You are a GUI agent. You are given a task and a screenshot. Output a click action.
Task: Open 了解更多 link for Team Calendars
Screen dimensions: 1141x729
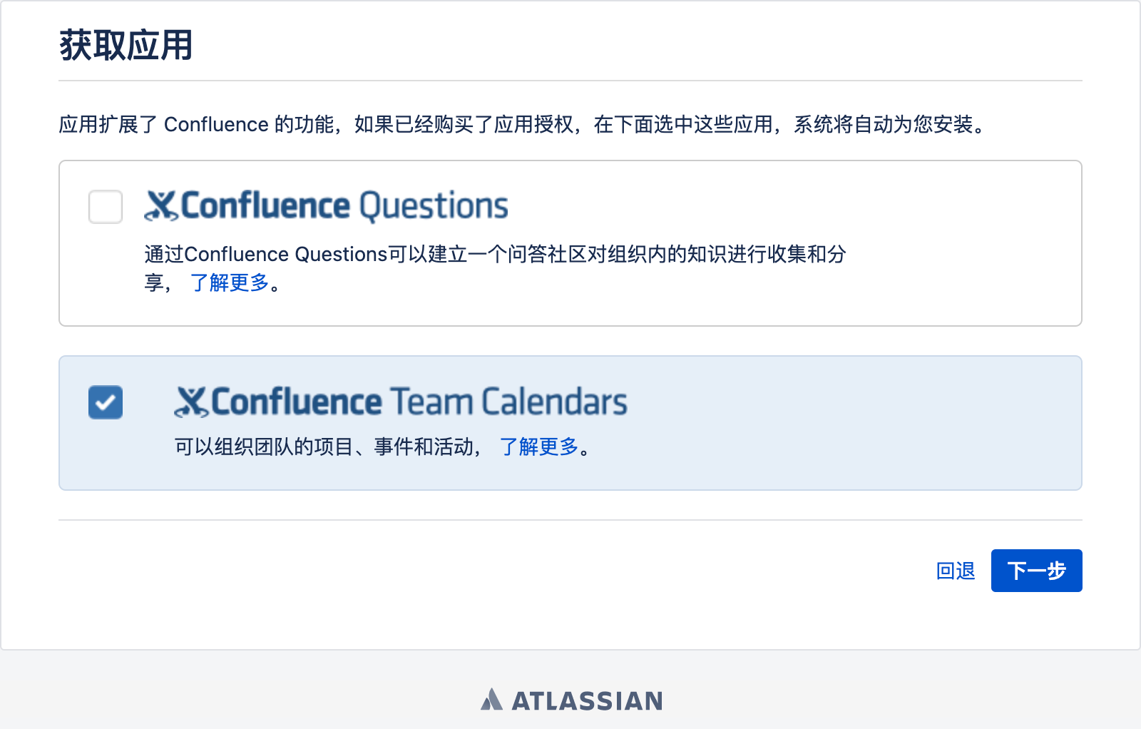pyautogui.click(x=539, y=447)
